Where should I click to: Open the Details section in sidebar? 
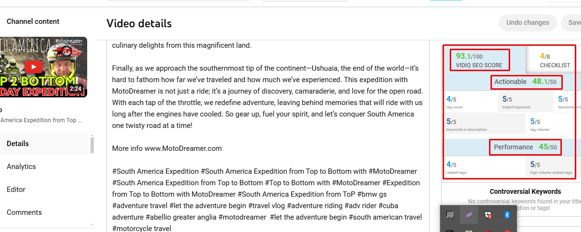pyautogui.click(x=18, y=144)
